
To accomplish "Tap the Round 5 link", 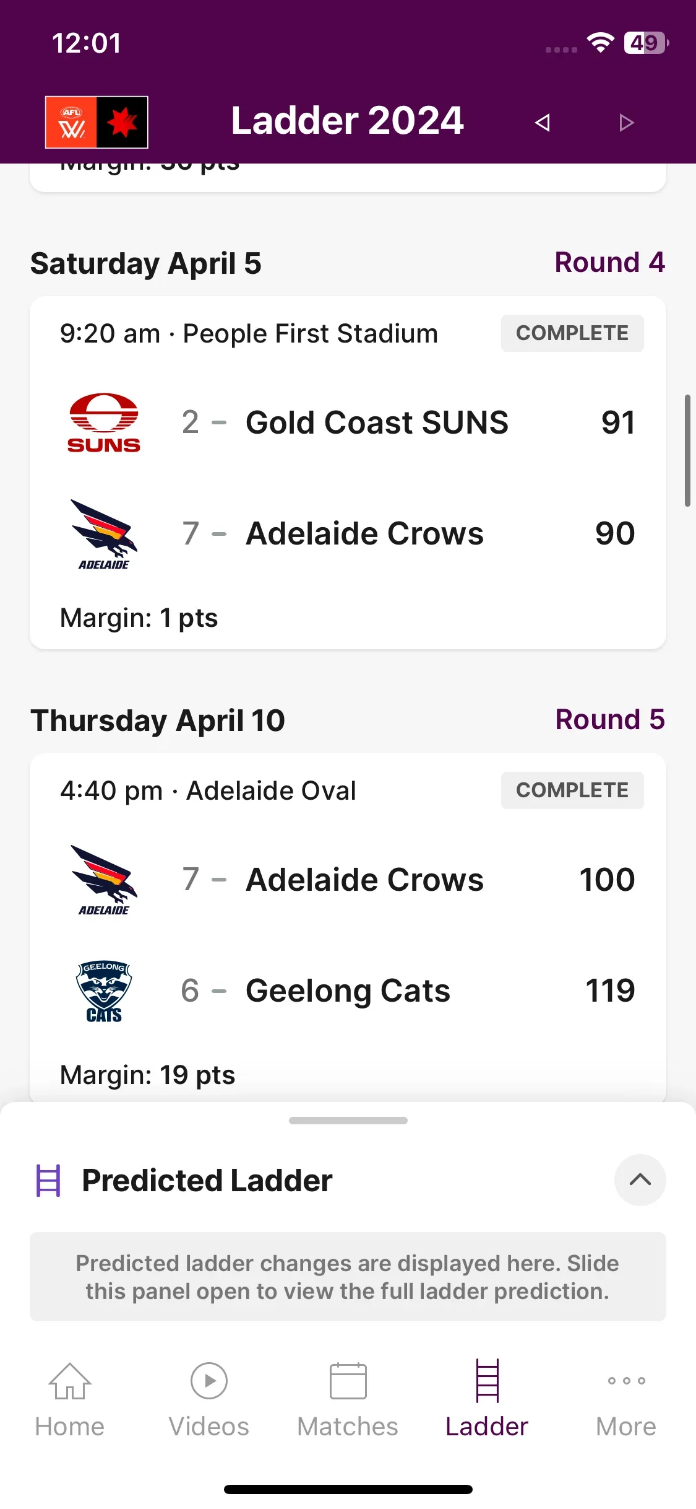I will (609, 720).
